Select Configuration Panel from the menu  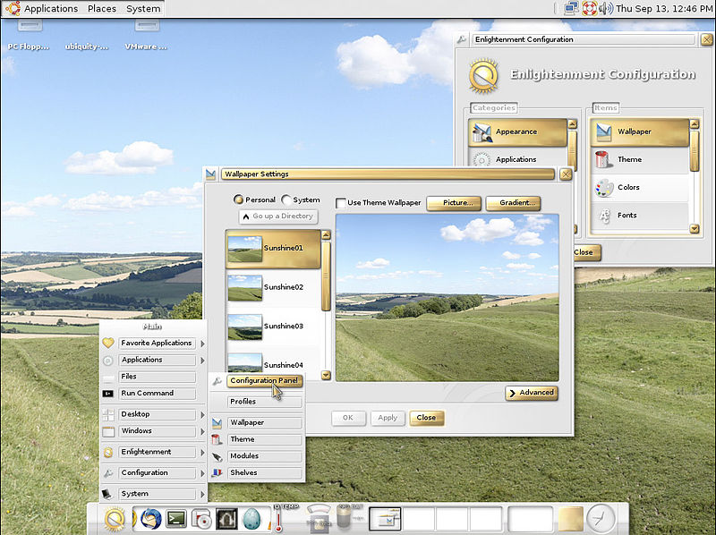coord(263,380)
